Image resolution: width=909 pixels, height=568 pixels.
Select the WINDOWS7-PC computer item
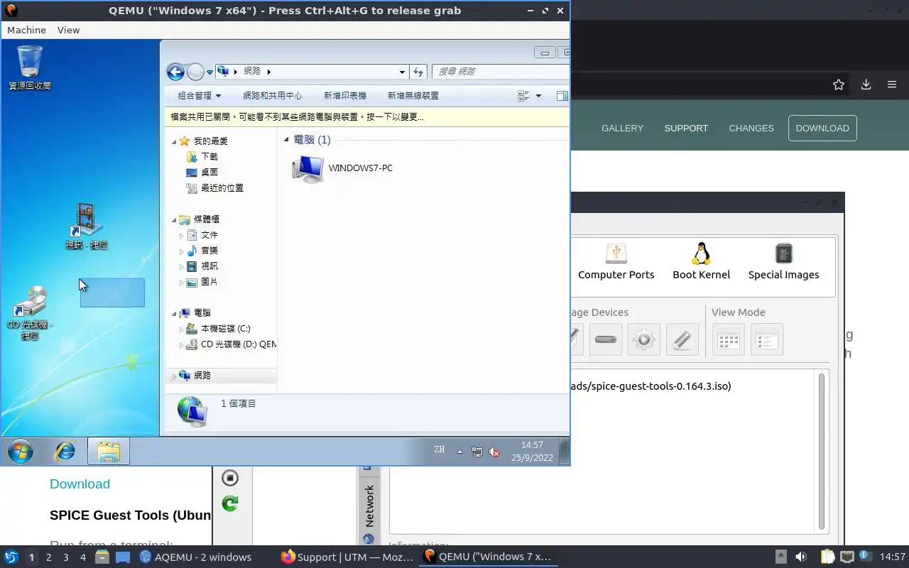point(342,168)
